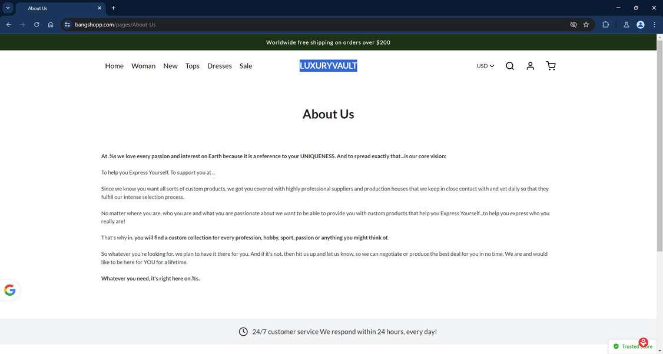Image resolution: width=663 pixels, height=354 pixels.
Task: Bookmark this page with the star
Action: (586, 25)
